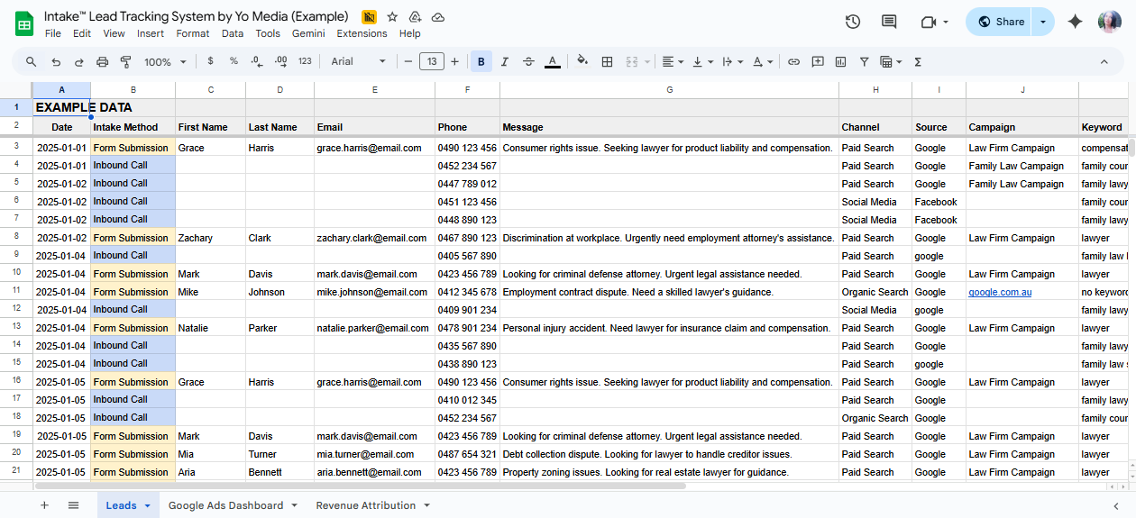This screenshot has width=1136, height=518.
Task: Click the Borders icon
Action: [x=607, y=62]
